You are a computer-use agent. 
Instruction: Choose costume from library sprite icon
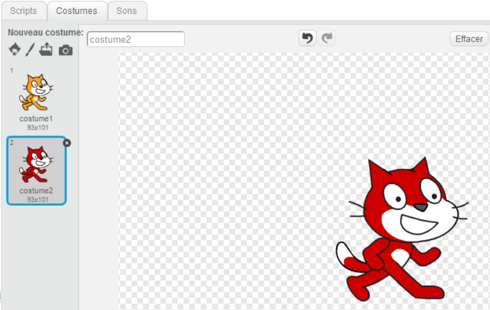pos(15,50)
